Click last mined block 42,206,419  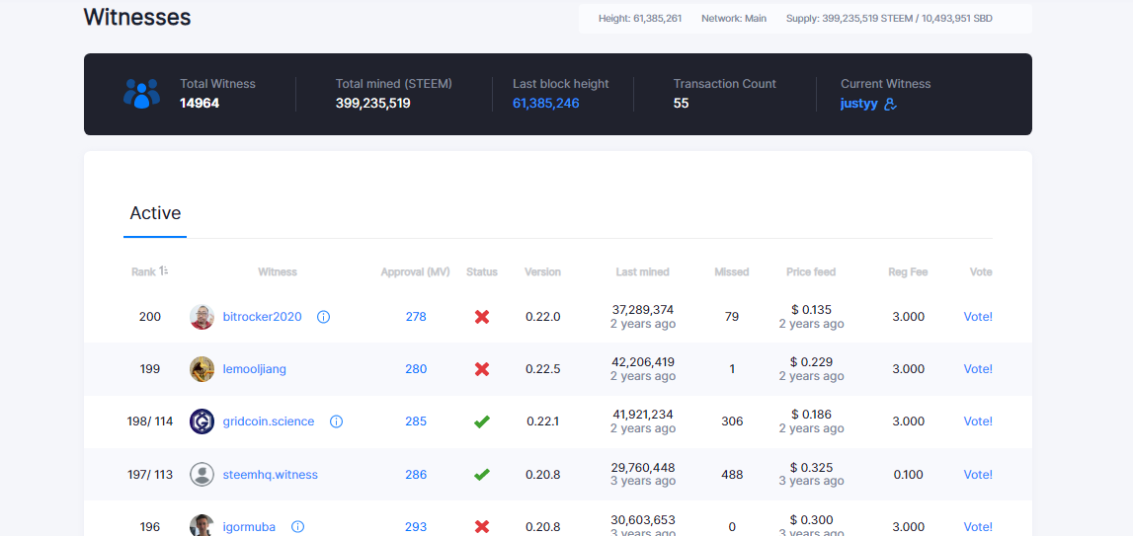point(642,362)
